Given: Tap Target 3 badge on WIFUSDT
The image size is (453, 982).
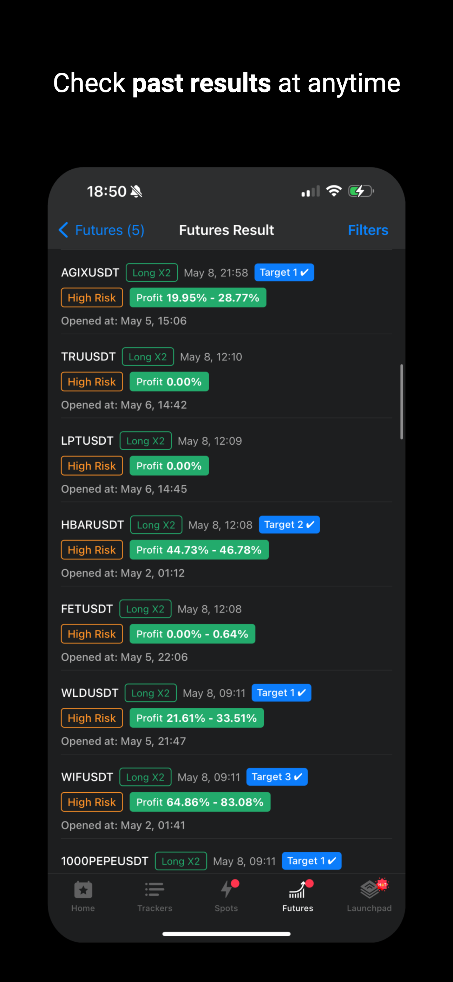Looking at the screenshot, I should pyautogui.click(x=277, y=777).
